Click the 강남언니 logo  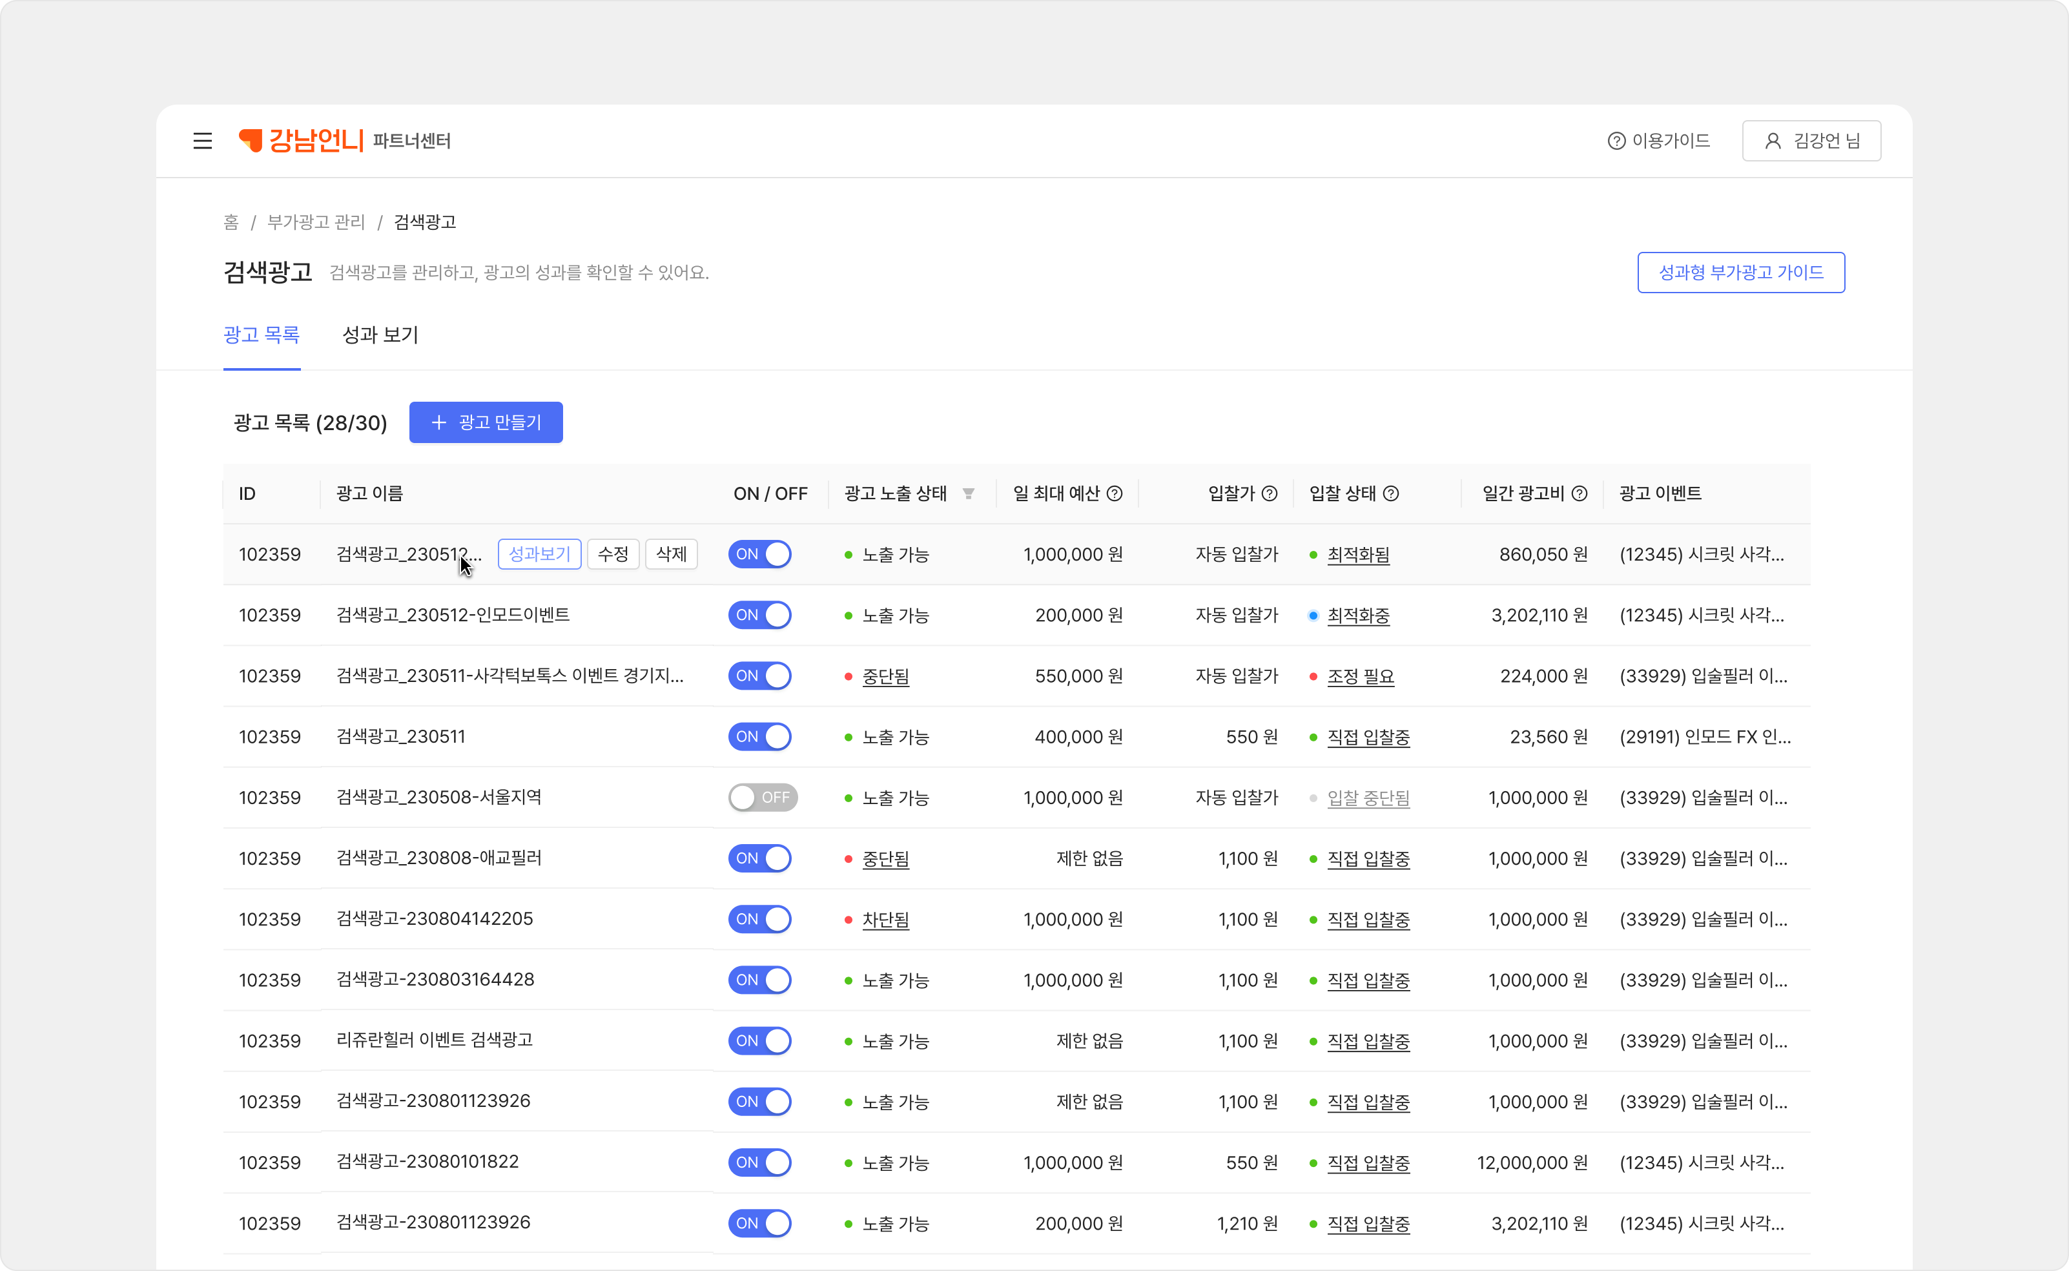tap(302, 140)
